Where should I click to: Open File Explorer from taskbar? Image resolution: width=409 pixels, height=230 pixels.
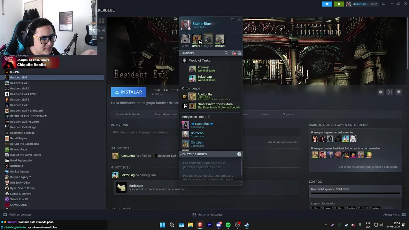pyautogui.click(x=190, y=225)
